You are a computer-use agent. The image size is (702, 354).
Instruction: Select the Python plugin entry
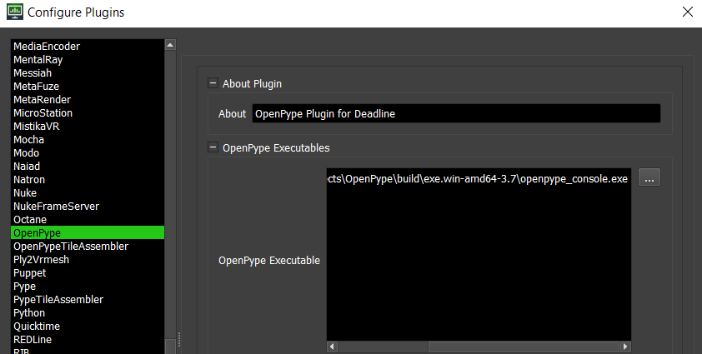click(x=29, y=313)
